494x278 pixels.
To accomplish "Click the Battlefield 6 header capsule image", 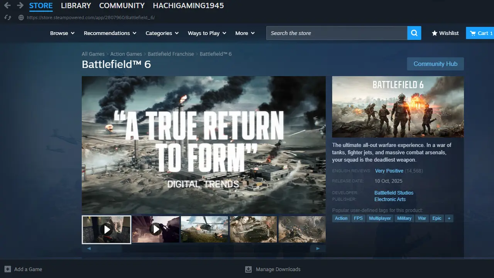I will click(x=398, y=107).
